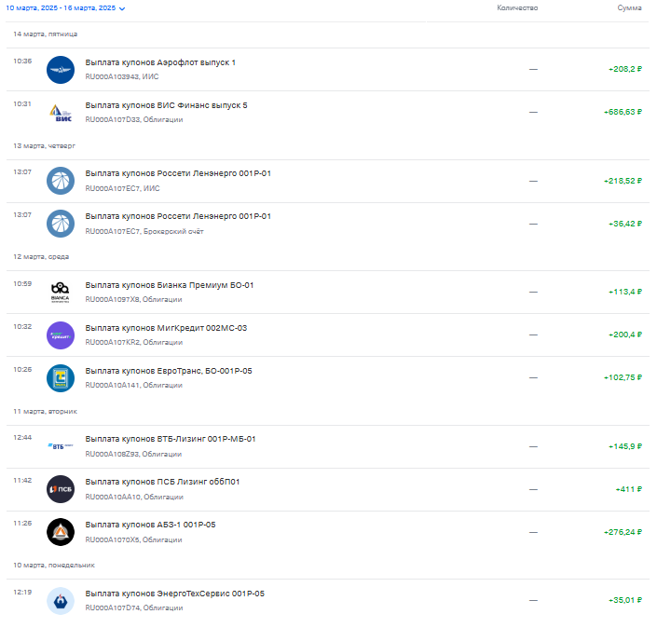657x628 pixels.
Task: Click the date header 14 марта, пятница
Action: [46, 34]
